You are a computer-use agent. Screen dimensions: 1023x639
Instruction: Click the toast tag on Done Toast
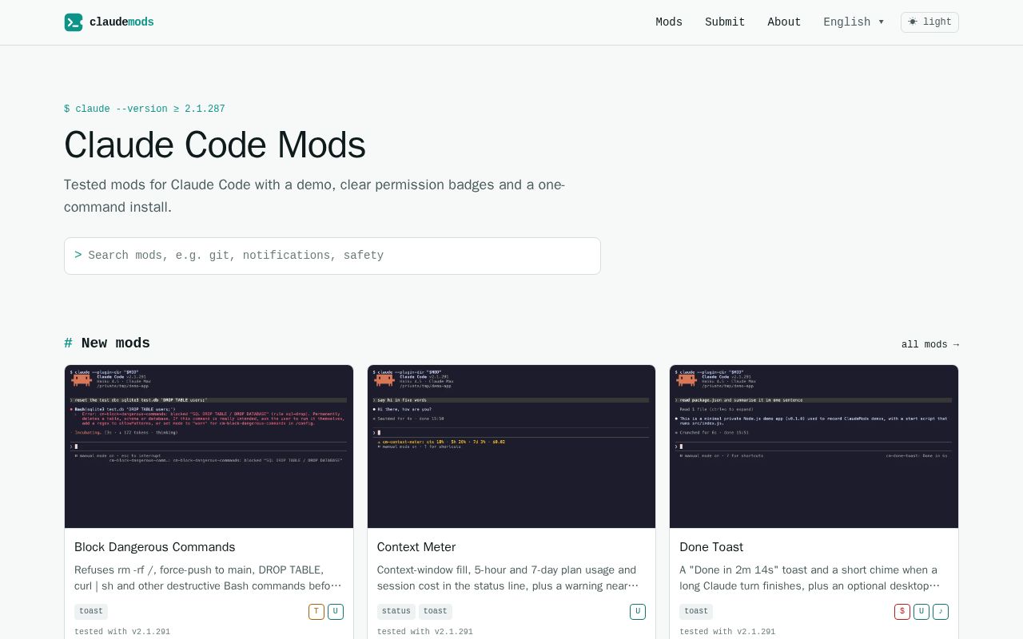(x=696, y=612)
